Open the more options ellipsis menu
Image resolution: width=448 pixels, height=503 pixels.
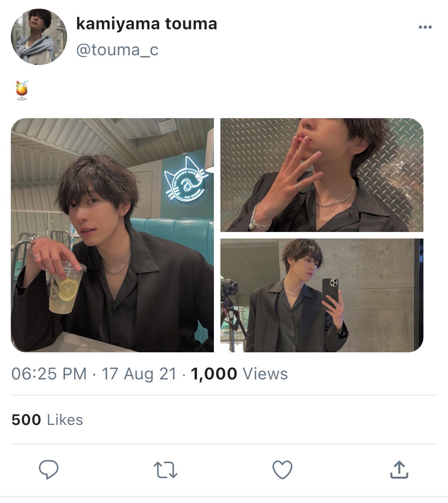[x=425, y=27]
